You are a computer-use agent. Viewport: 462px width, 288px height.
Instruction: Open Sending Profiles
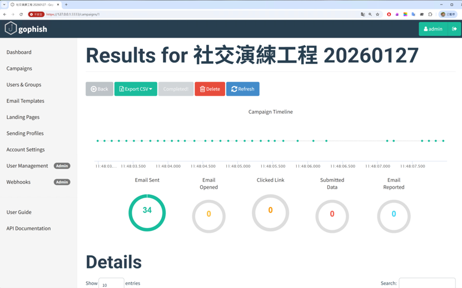25,133
